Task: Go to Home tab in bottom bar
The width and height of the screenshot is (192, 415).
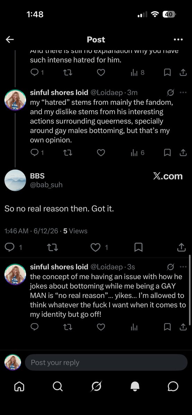Action: tap(19, 386)
